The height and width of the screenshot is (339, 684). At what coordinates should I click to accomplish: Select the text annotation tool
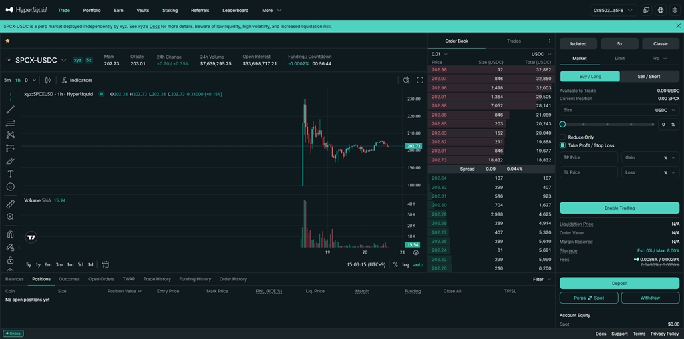11,174
